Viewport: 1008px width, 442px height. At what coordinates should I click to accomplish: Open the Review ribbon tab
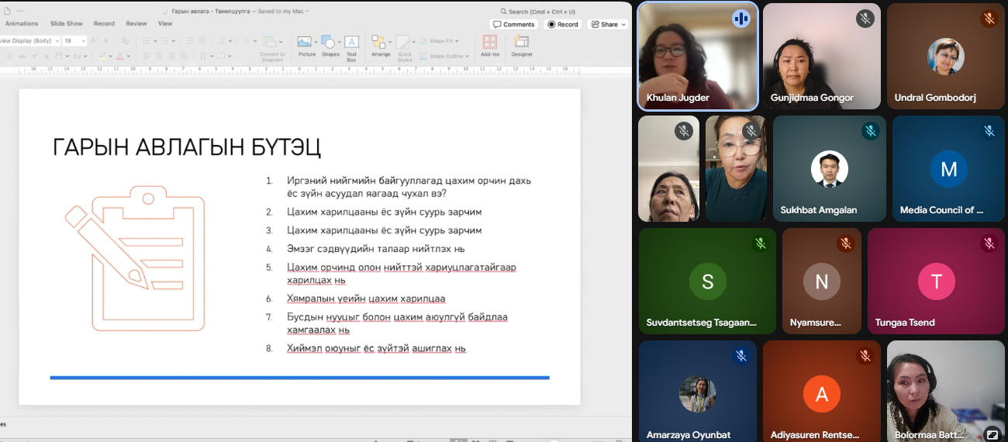coord(136,24)
